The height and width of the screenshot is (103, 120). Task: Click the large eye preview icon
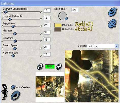click(15, 95)
